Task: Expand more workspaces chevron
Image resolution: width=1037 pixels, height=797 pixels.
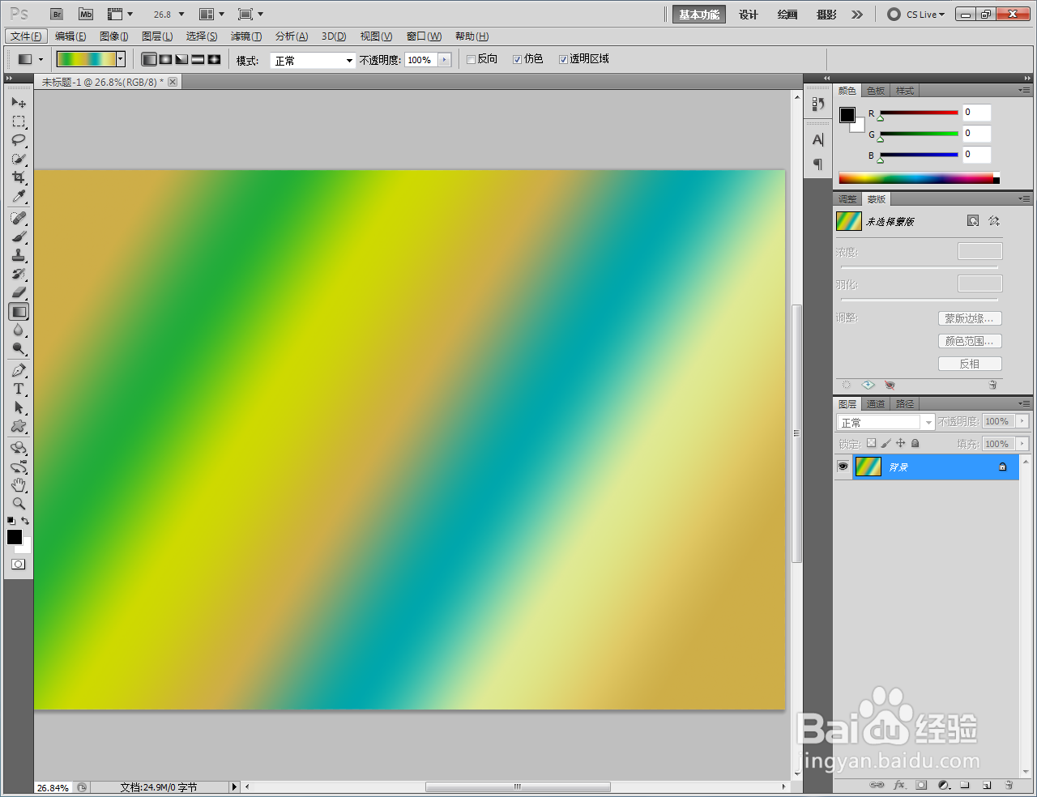Action: click(857, 15)
